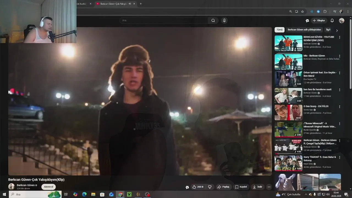The image size is (352, 198).
Task: Click the YouTube search field Ara
Action: [164, 20]
